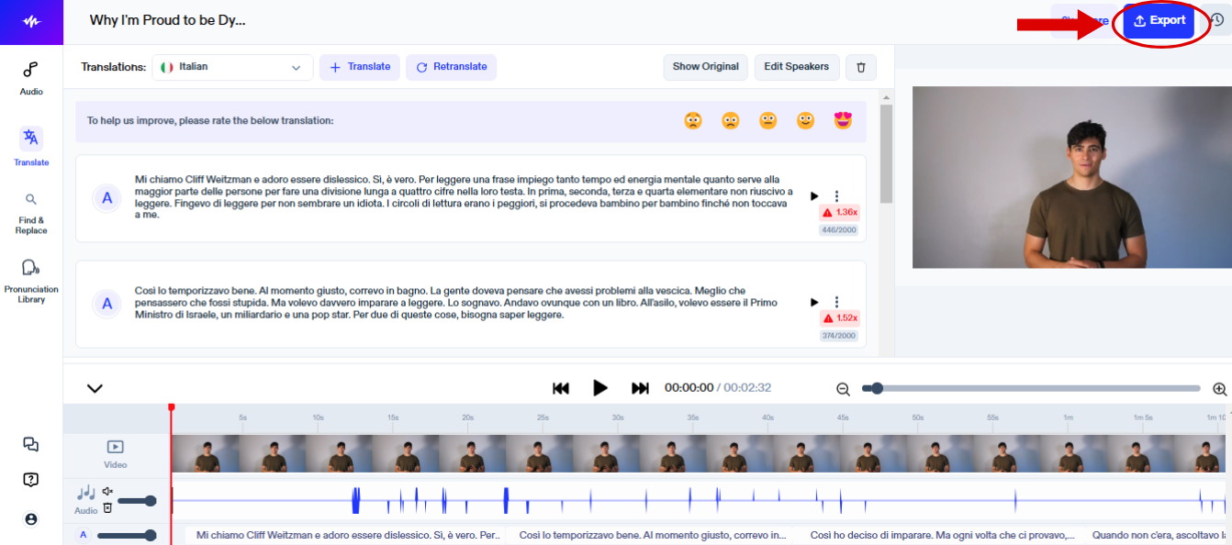Zoom out the timeline with the magnifier icon
Viewport: 1232px width, 545px height.
click(x=843, y=388)
